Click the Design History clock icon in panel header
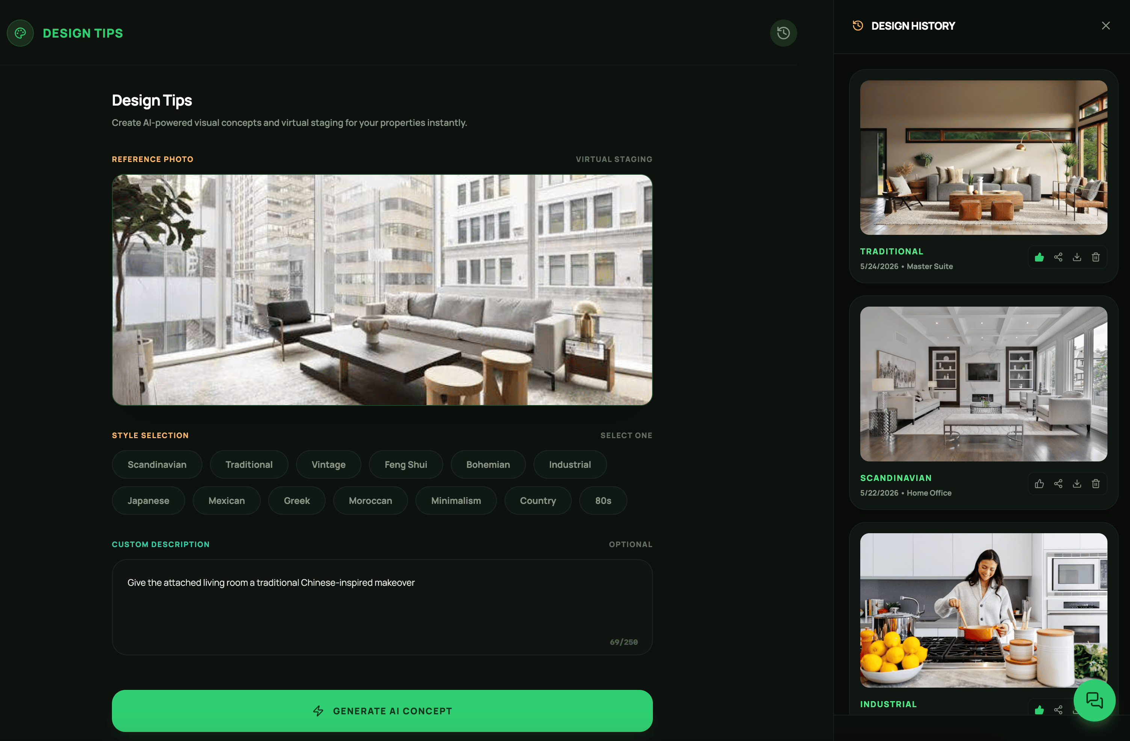This screenshot has height=741, width=1130. (x=858, y=26)
